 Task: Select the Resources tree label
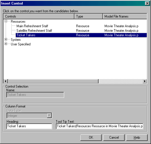pos(18,22)
